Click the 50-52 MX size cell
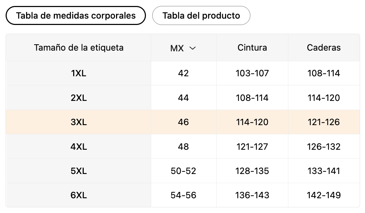Viewport: 365px width, 213px height. (184, 171)
